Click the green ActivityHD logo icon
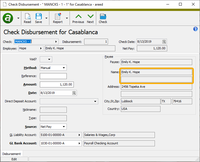 8,18
